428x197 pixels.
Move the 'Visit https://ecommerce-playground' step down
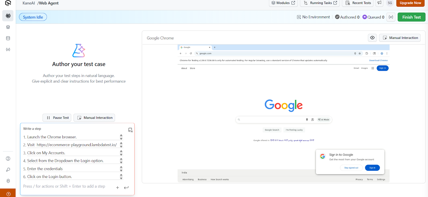pyautogui.click(x=121, y=147)
